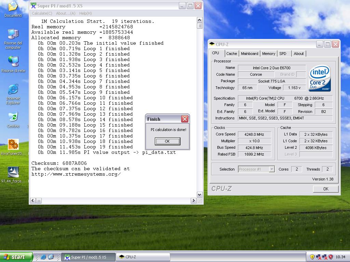The height and width of the screenshot is (262, 350).
Task: Open the Calculate(C) menu in Super PI
Action: (42, 13)
